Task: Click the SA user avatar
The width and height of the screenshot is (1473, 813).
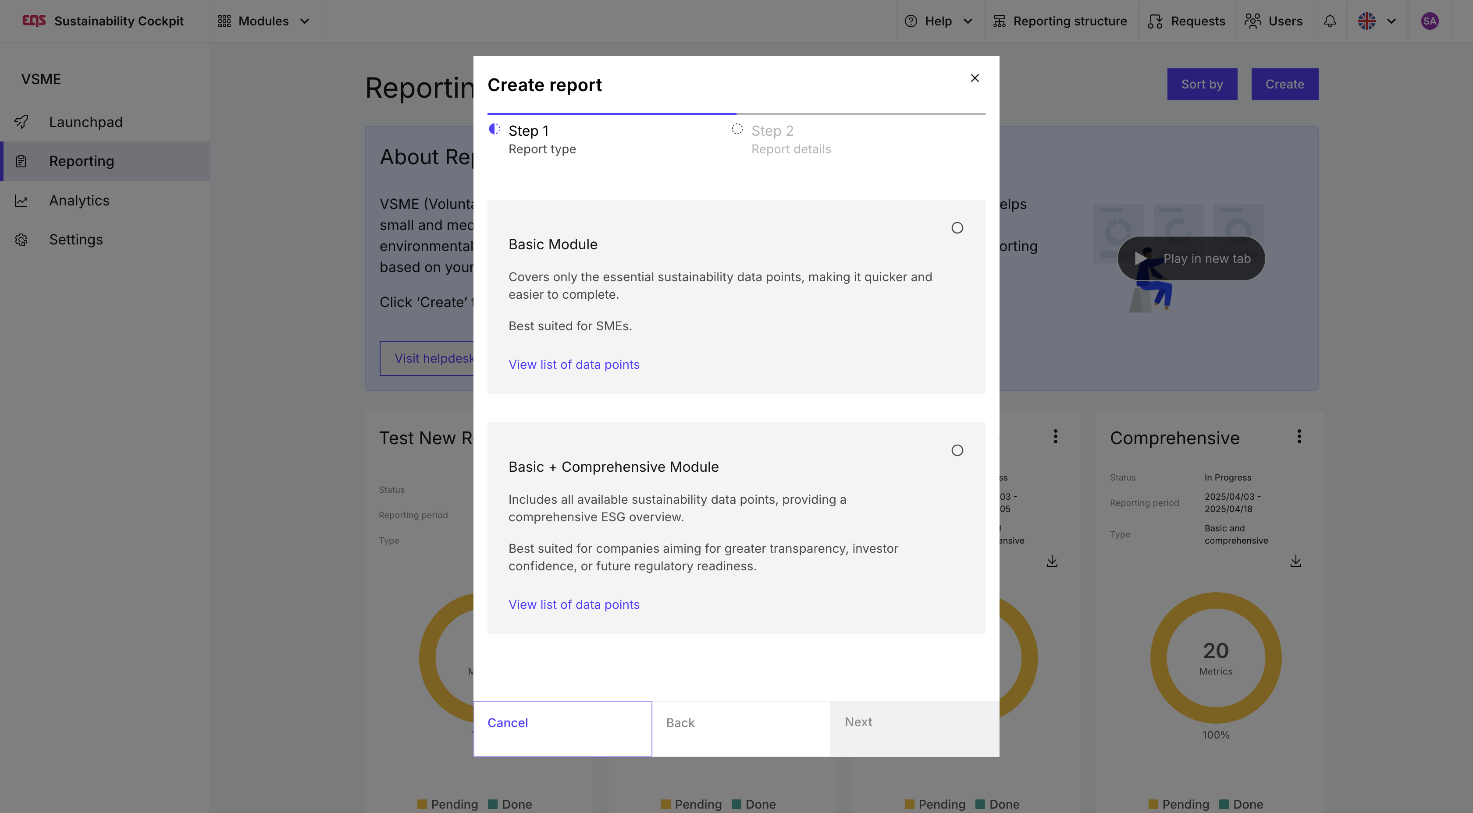Action: pyautogui.click(x=1429, y=21)
